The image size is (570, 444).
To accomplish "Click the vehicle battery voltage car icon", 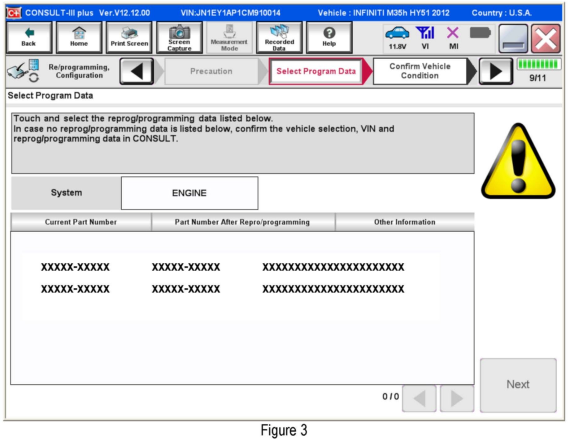I will pos(397,33).
